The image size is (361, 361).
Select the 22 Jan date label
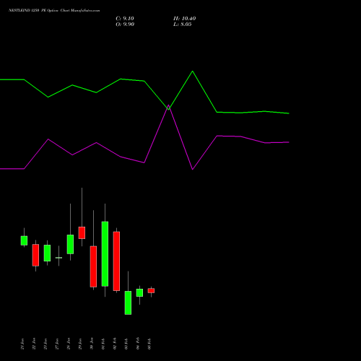pos(34,344)
